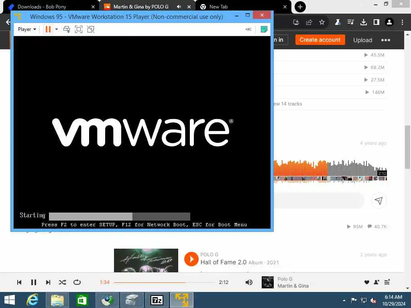Click the Create account button
411x308 pixels.
(x=320, y=40)
